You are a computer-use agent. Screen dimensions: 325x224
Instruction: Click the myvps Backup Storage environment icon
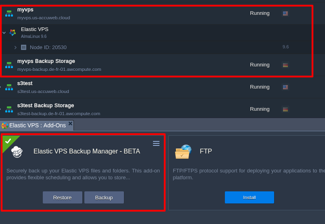[9, 65]
